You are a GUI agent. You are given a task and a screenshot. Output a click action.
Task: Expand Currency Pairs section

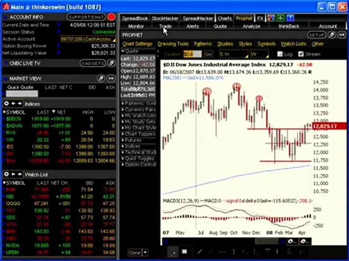click(123, 109)
